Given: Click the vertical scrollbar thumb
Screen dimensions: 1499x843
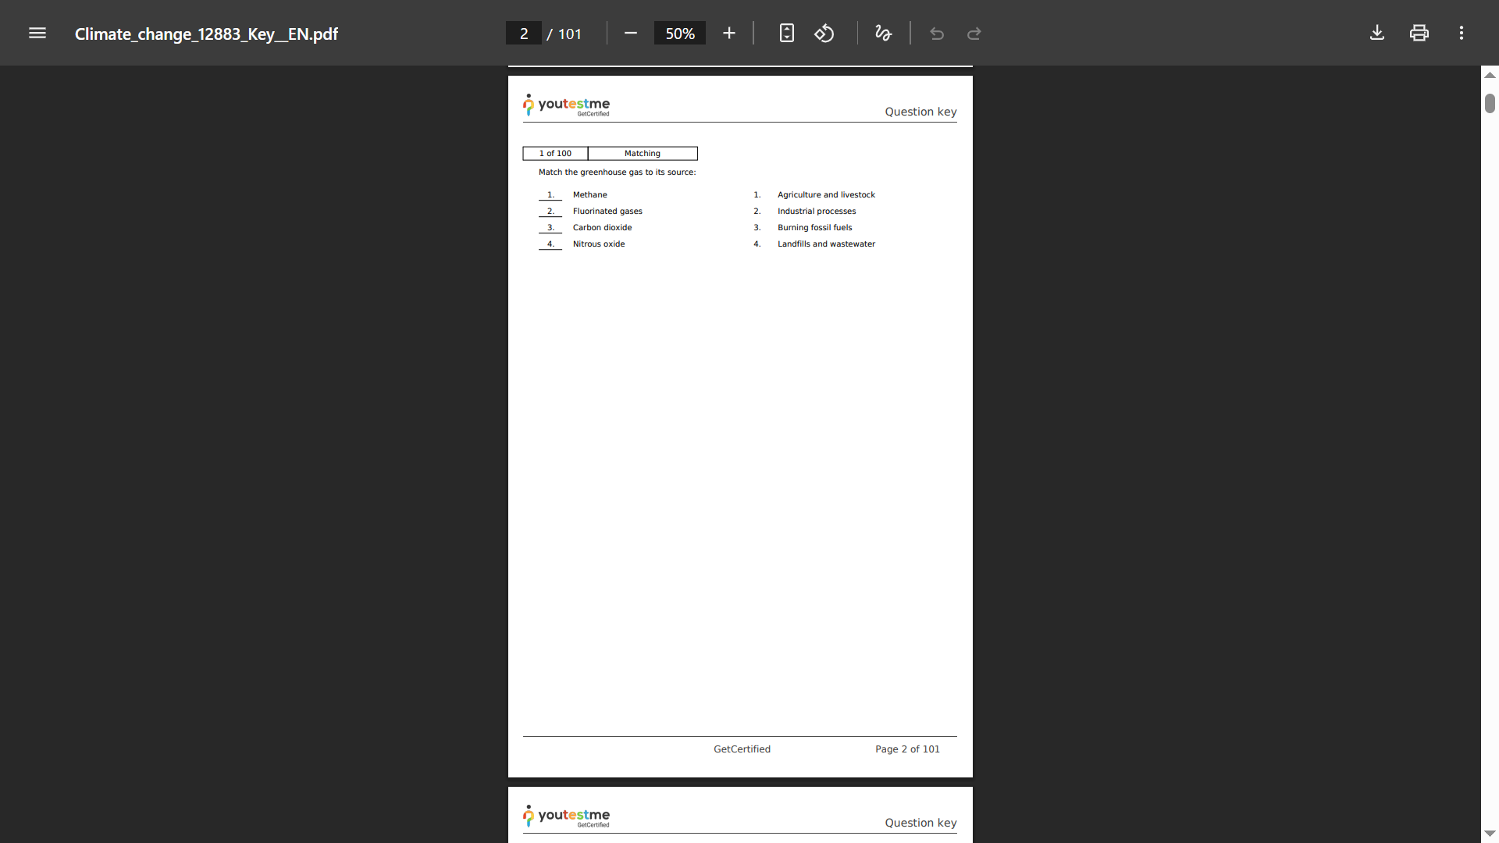Looking at the screenshot, I should pos(1490,103).
